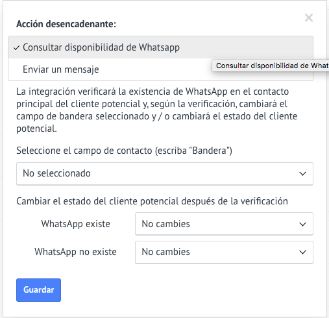Click the integration description paragraph text
This screenshot has height=318, width=329.
click(x=156, y=110)
